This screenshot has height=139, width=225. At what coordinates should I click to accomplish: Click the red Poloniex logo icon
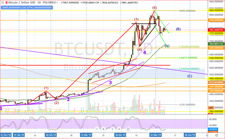(6, 2)
